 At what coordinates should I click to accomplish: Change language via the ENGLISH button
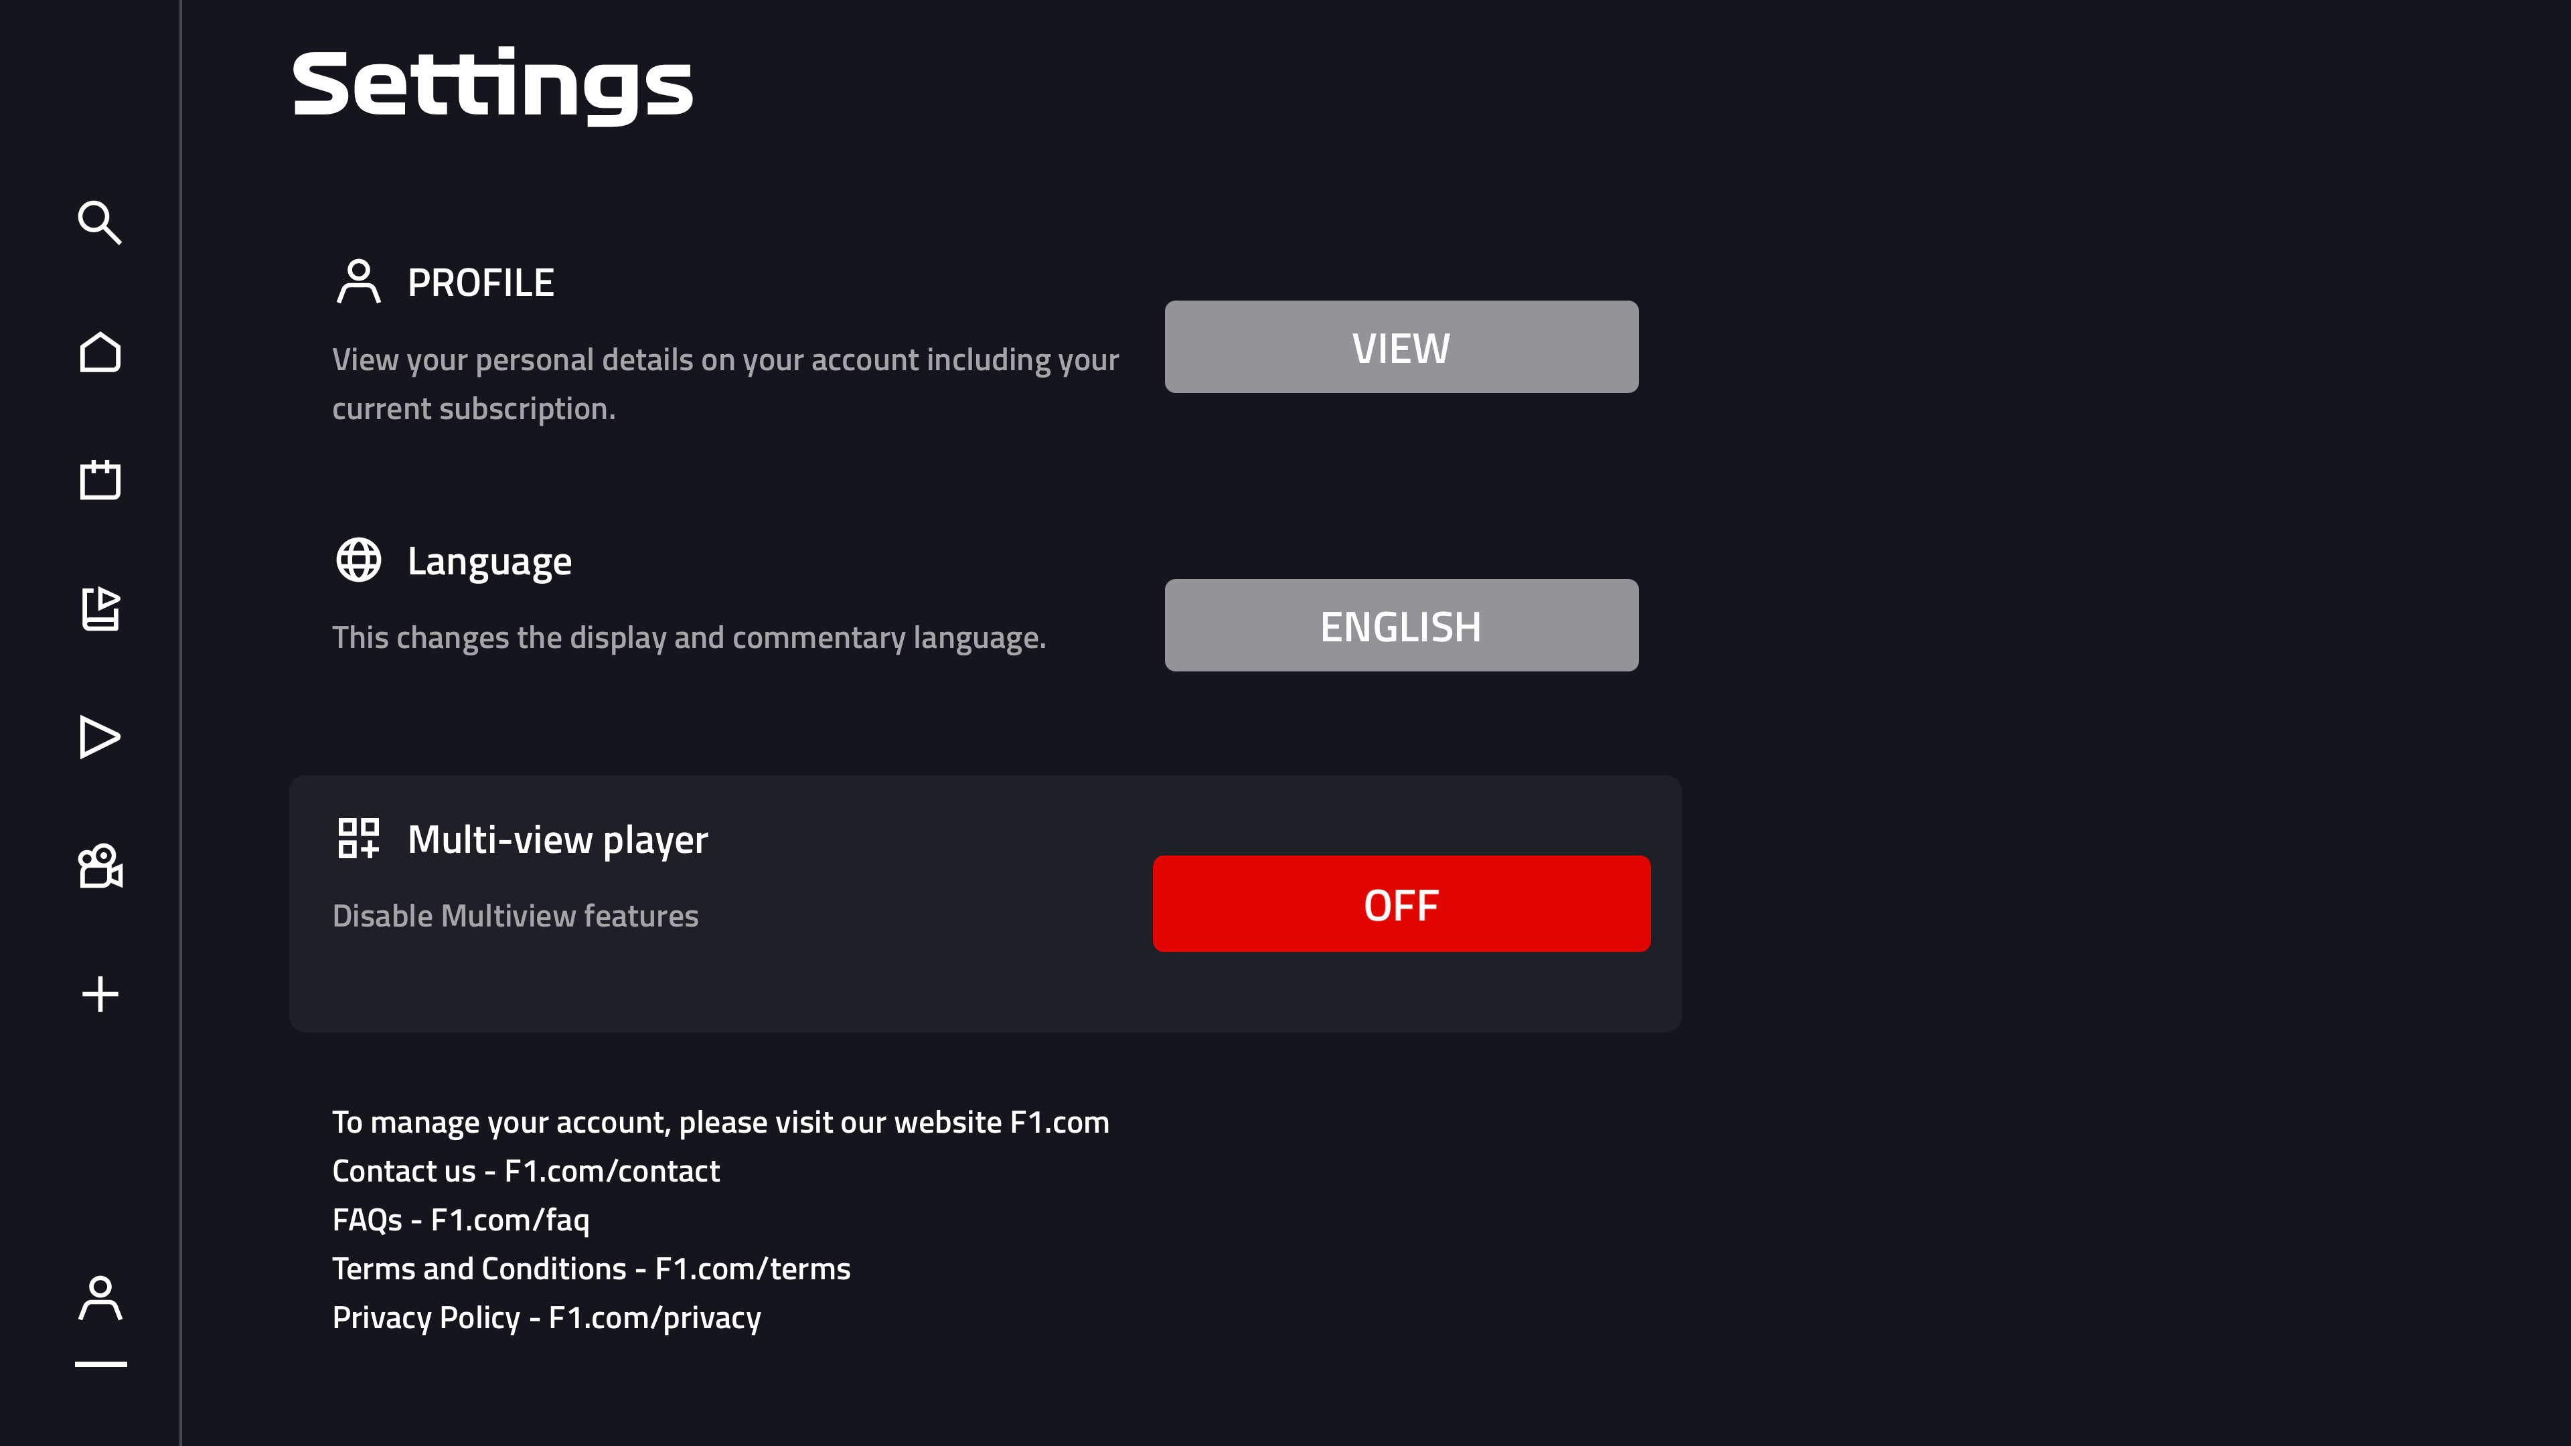(x=1400, y=626)
